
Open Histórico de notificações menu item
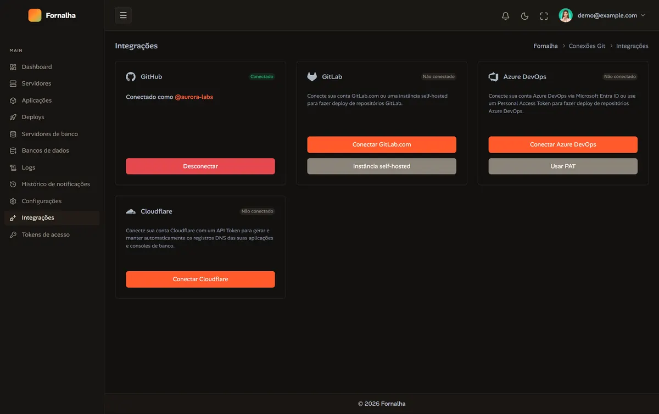[x=52, y=184]
